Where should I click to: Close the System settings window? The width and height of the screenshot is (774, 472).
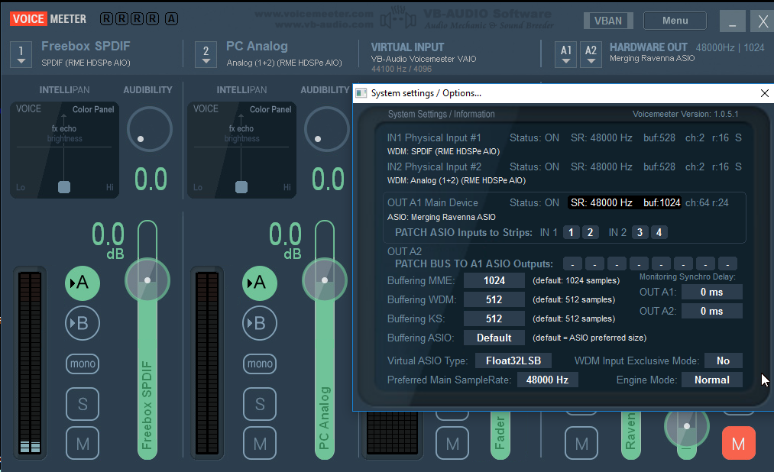[x=765, y=93]
